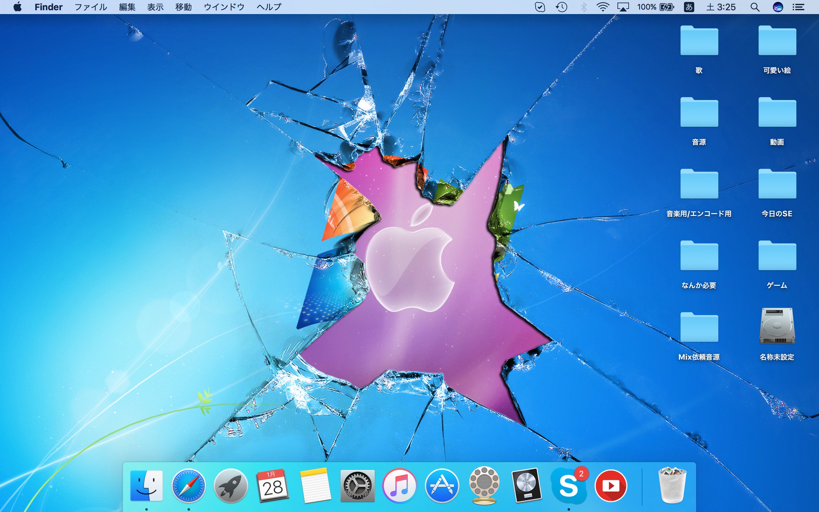Select the 音源 folder
The height and width of the screenshot is (512, 819).
point(699,122)
